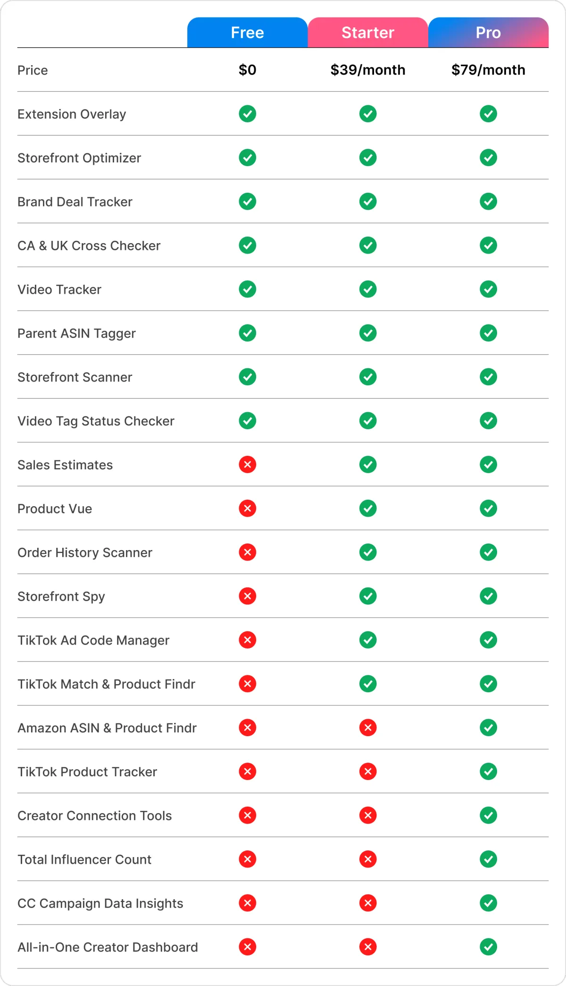Click the $39/month Starter price
The height and width of the screenshot is (986, 566).
[x=368, y=70]
